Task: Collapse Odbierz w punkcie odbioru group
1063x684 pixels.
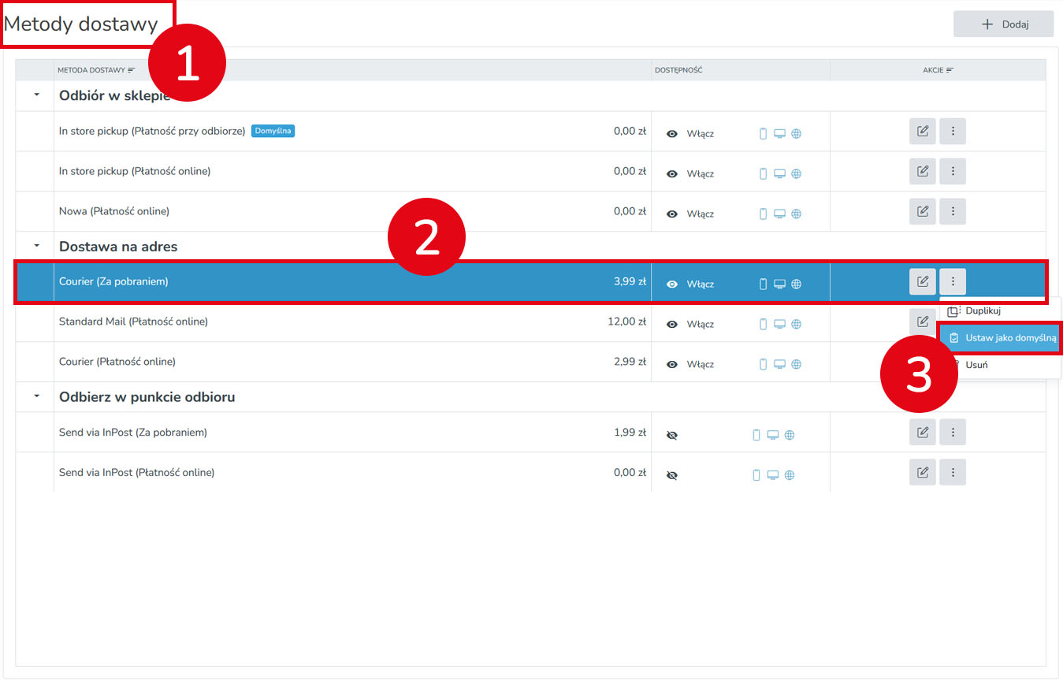Action: pyautogui.click(x=36, y=396)
